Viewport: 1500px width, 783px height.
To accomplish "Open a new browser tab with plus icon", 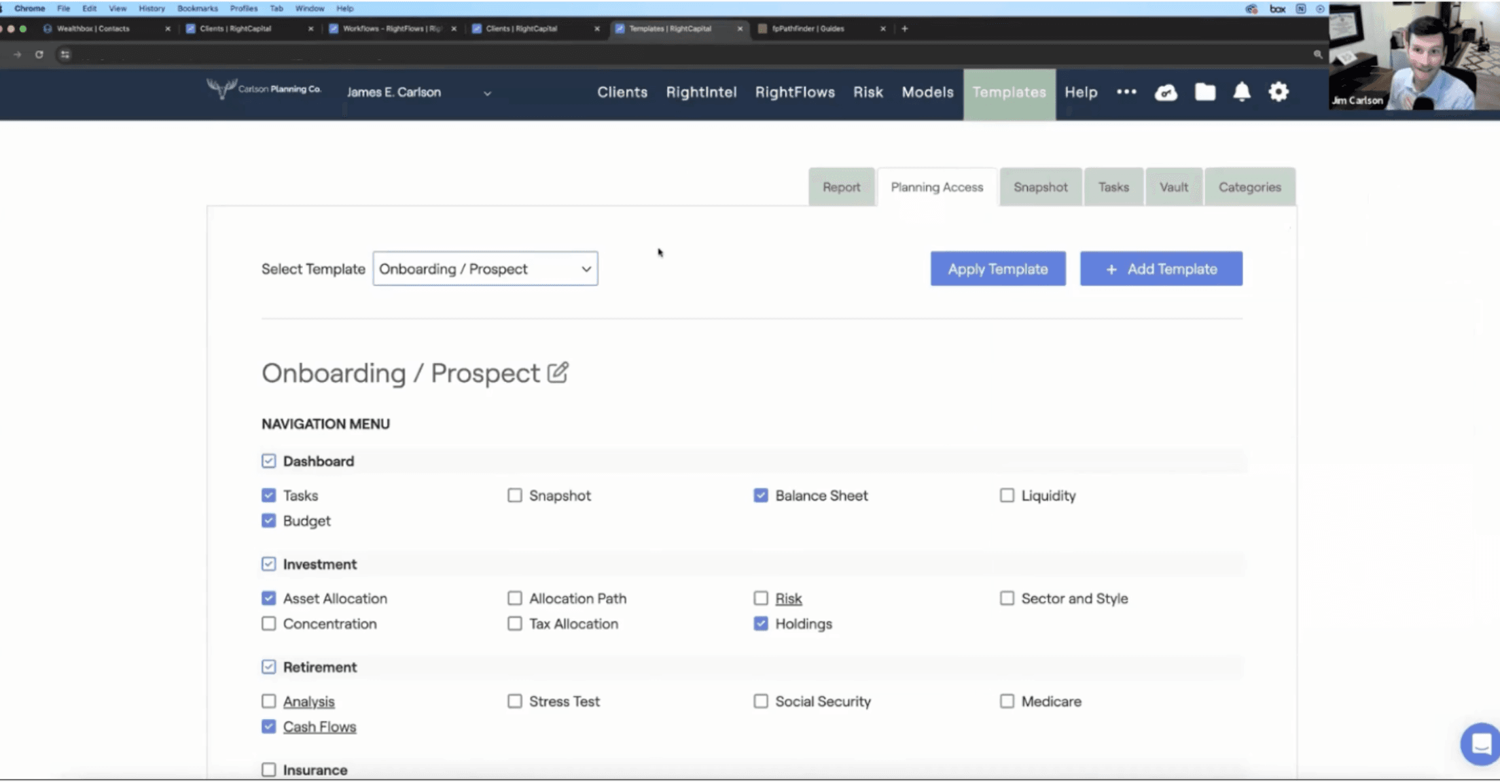I will 904,29.
